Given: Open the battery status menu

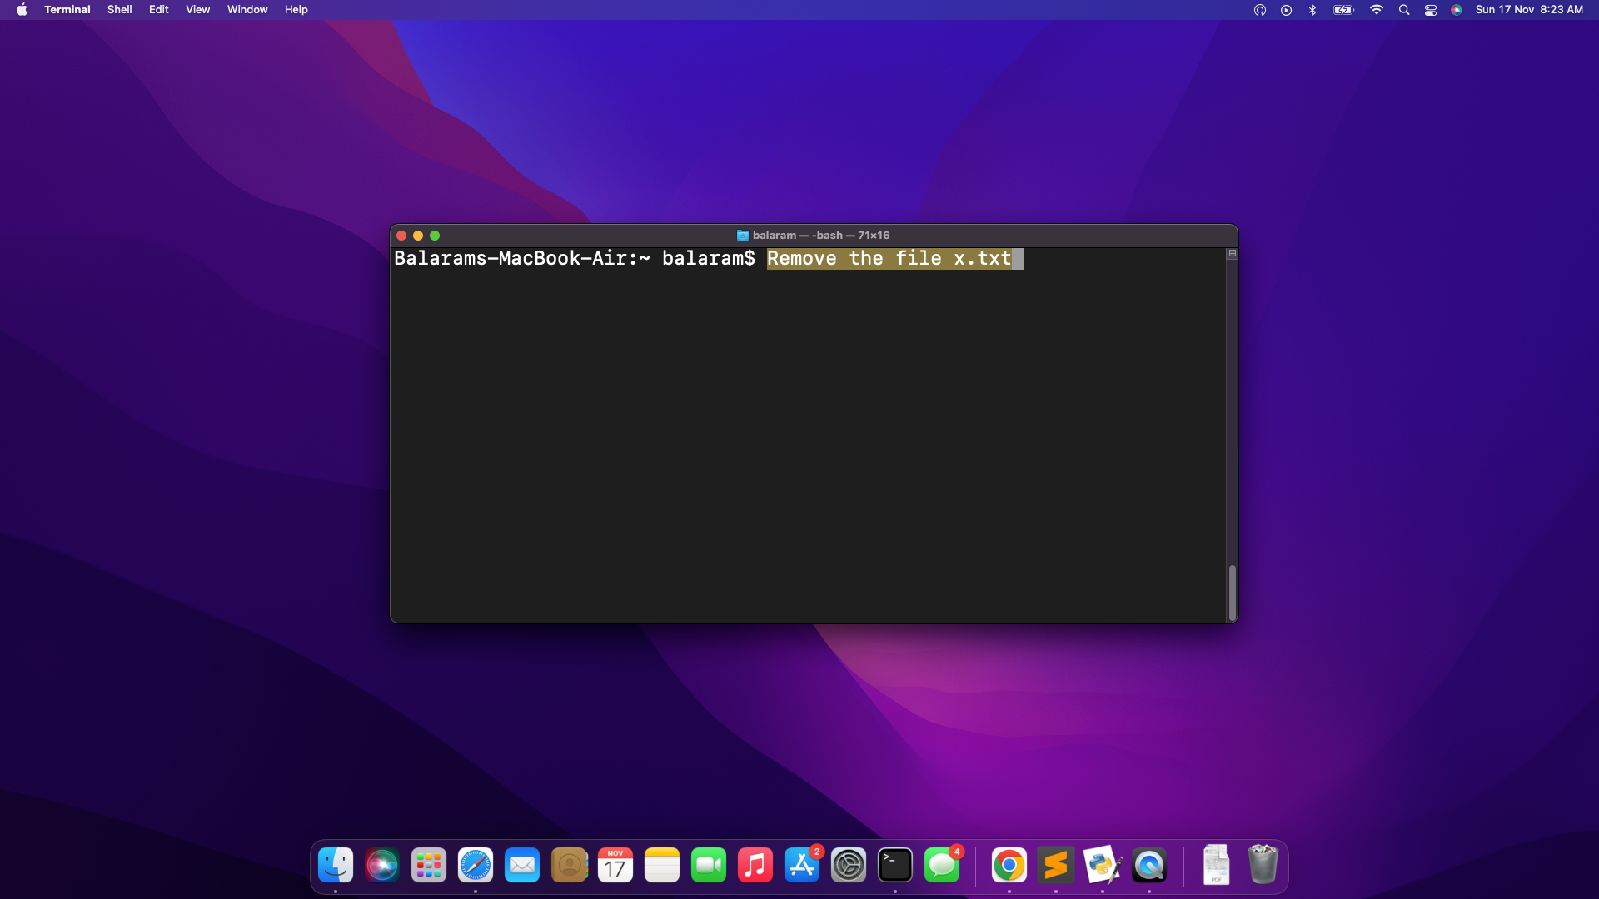Looking at the screenshot, I should point(1343,10).
